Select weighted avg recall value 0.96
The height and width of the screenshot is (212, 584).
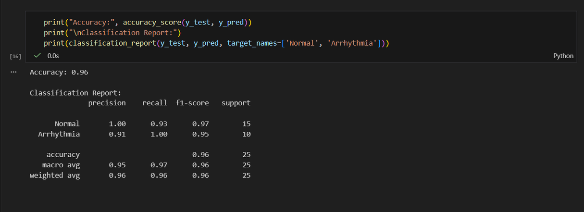click(x=159, y=175)
